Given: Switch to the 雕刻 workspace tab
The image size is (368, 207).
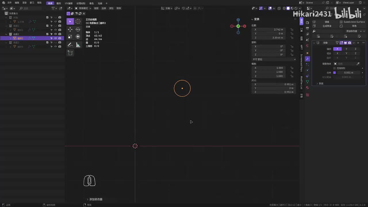Looking at the screenshot, I should pyautogui.click(x=59, y=3).
